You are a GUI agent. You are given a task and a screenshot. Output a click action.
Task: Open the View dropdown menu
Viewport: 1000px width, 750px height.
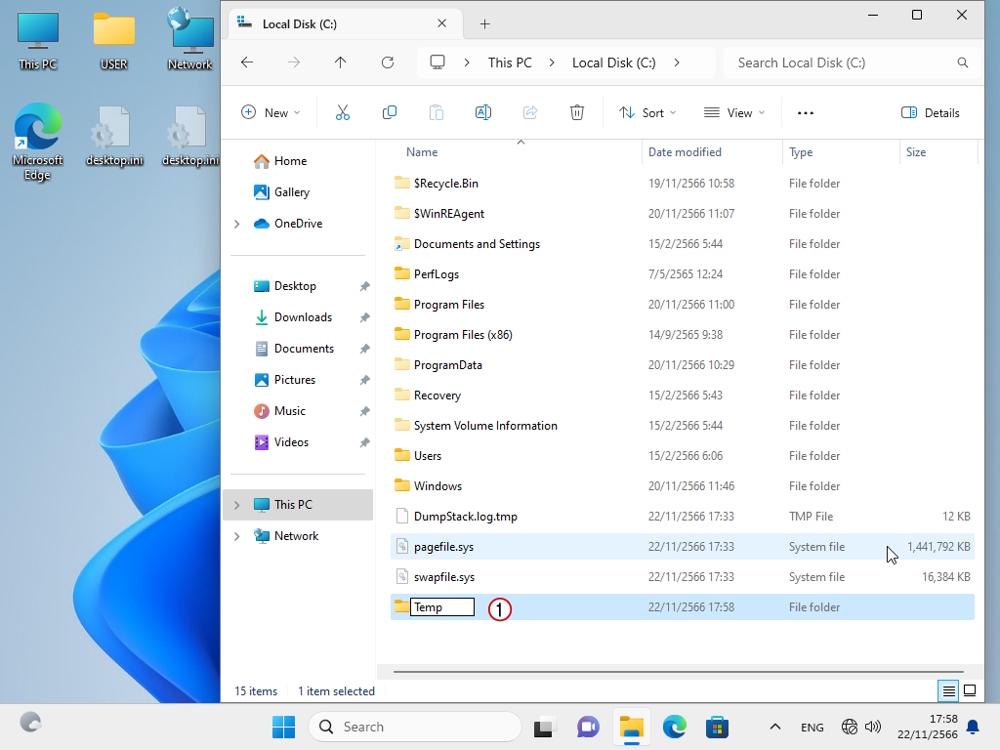click(733, 112)
